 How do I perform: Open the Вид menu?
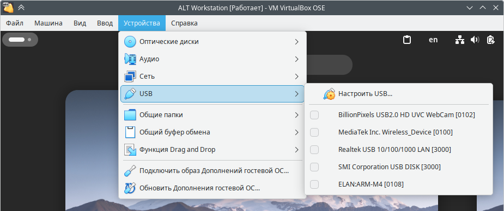pos(80,23)
